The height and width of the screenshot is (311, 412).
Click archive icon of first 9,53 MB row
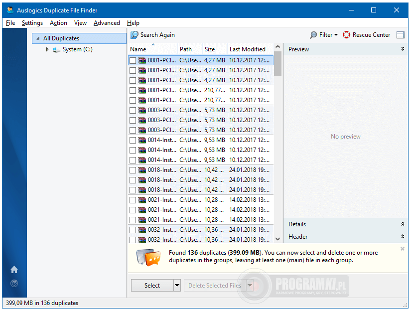(x=142, y=140)
